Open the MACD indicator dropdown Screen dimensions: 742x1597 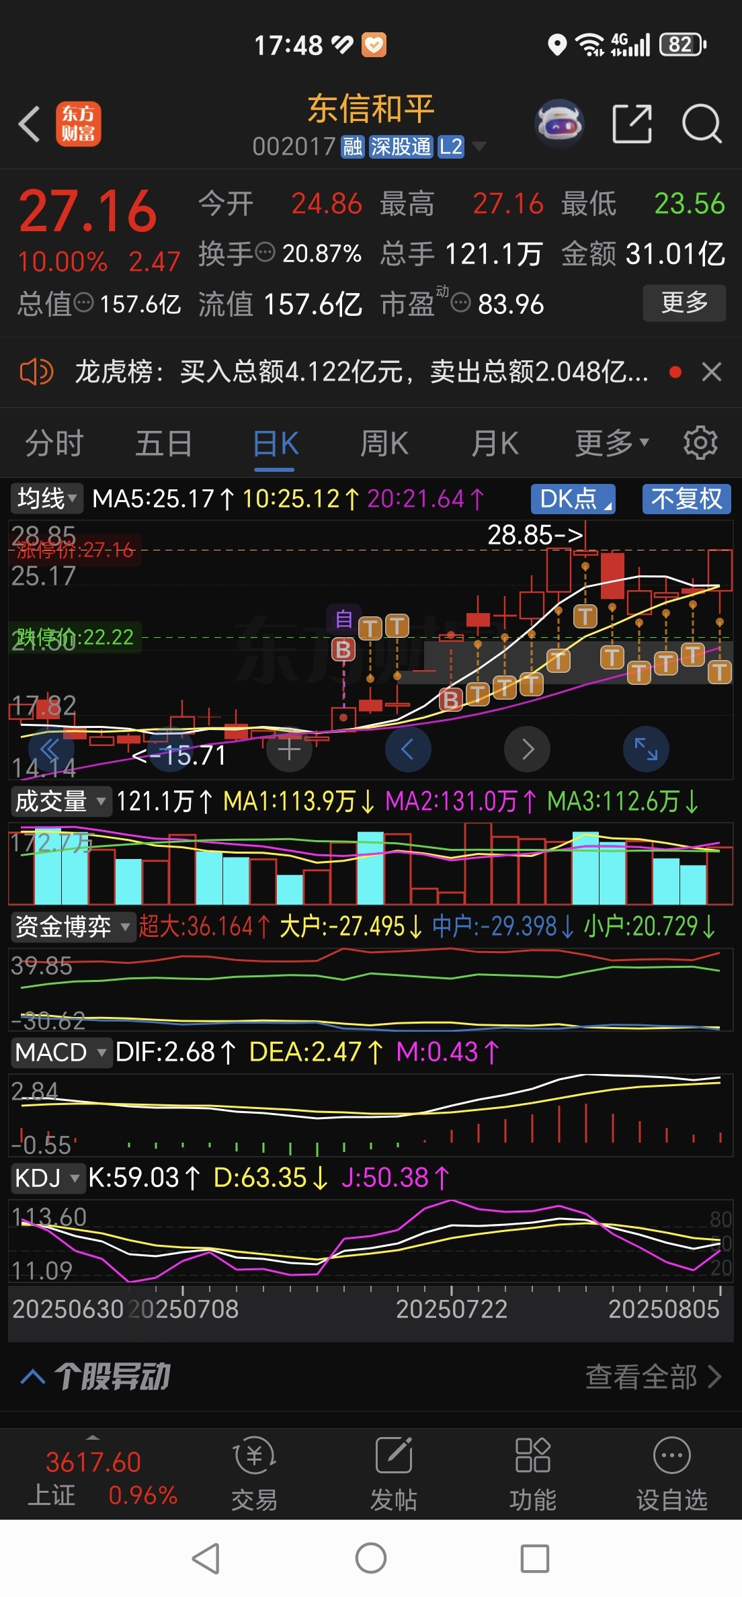pos(60,1052)
